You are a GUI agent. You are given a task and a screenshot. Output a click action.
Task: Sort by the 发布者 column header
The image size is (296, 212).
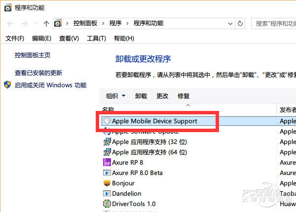click(x=287, y=109)
